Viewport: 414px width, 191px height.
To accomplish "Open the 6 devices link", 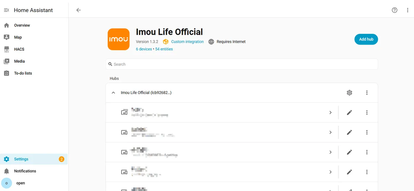I will (x=144, y=49).
